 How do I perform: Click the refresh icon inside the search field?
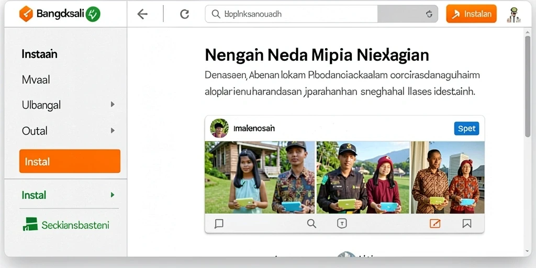(429, 14)
